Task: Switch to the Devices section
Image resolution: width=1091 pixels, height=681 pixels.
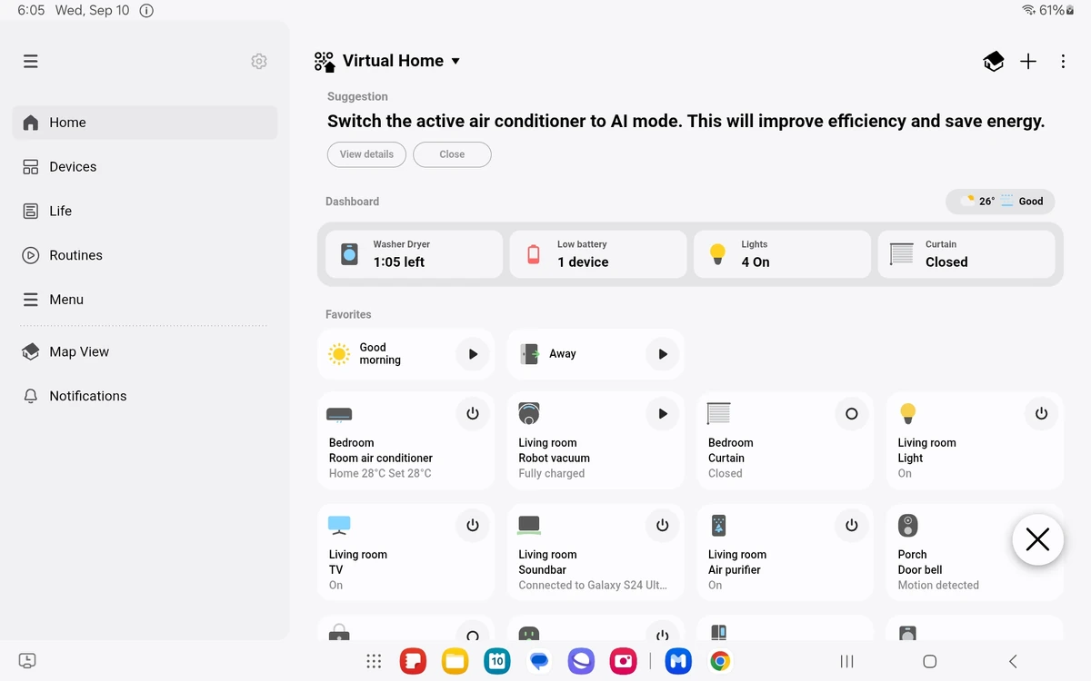Action: pyautogui.click(x=73, y=166)
